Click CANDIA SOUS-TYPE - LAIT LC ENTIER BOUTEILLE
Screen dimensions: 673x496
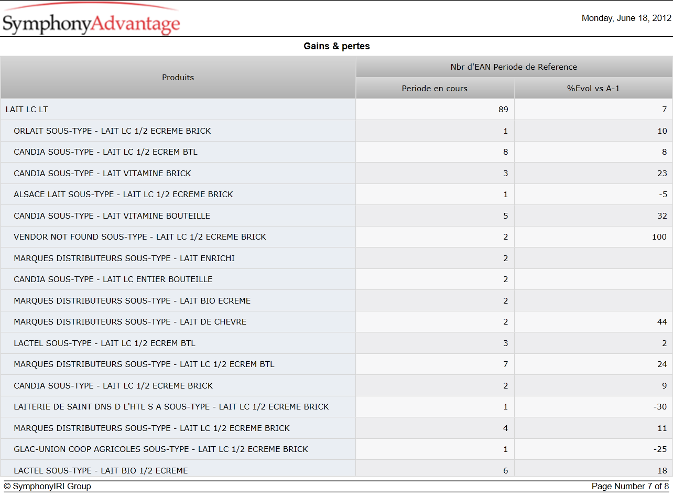tap(113, 279)
